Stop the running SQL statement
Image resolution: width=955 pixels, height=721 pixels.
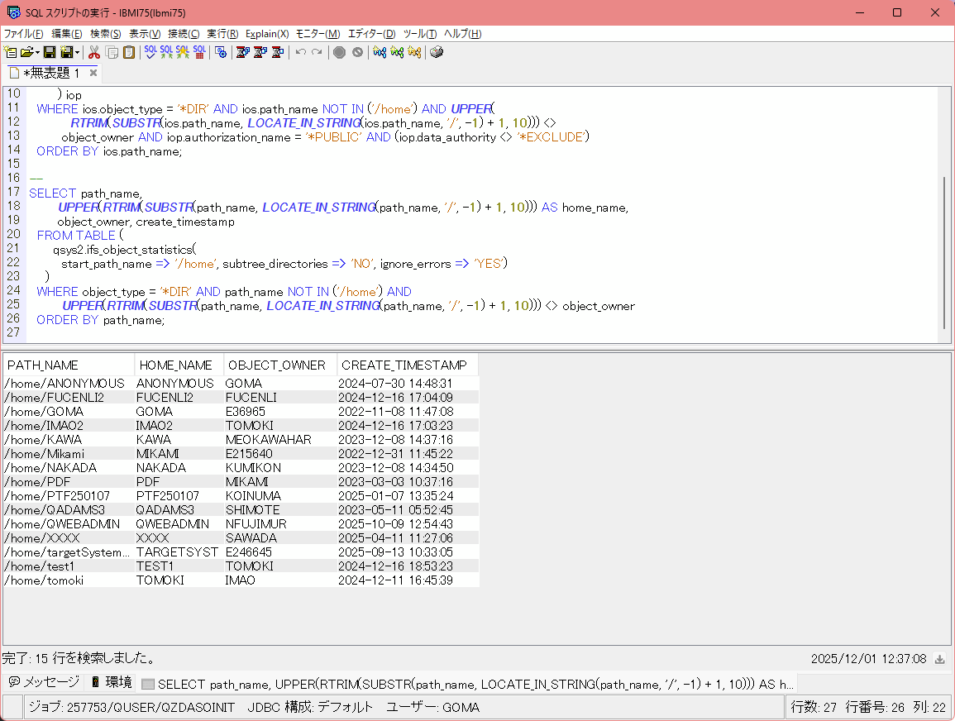click(340, 52)
